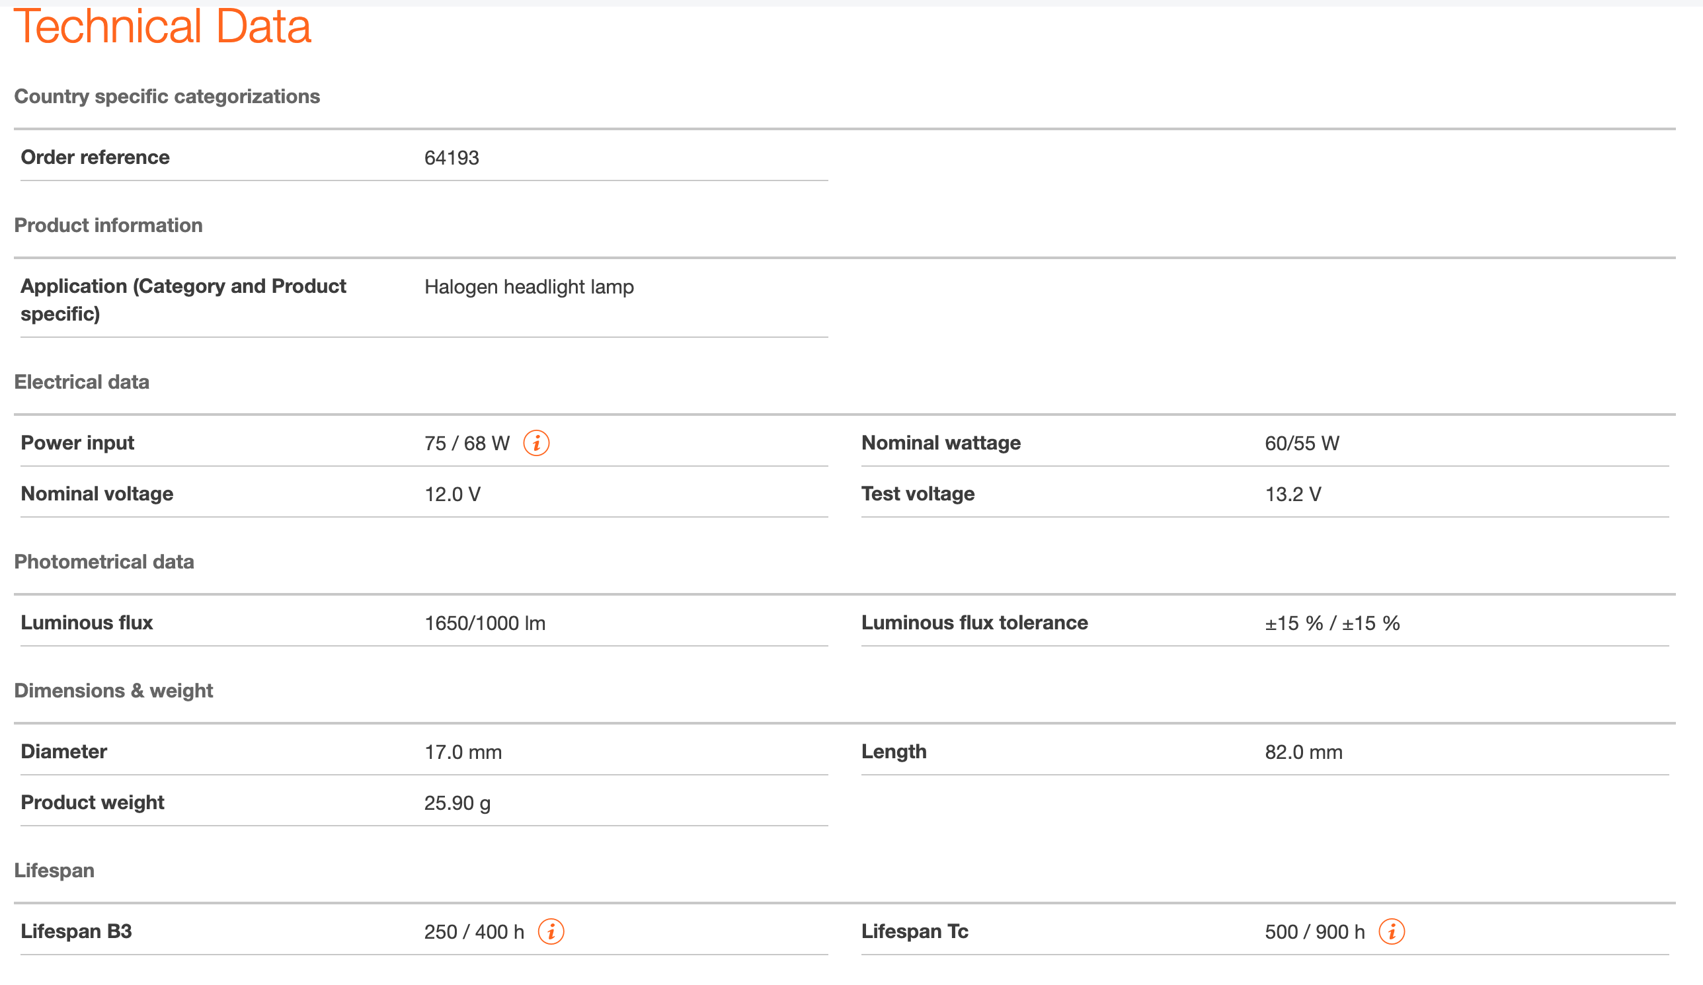This screenshot has height=985, width=1703.
Task: Click the Test voltage value 13.2 V
Action: [x=1294, y=494]
